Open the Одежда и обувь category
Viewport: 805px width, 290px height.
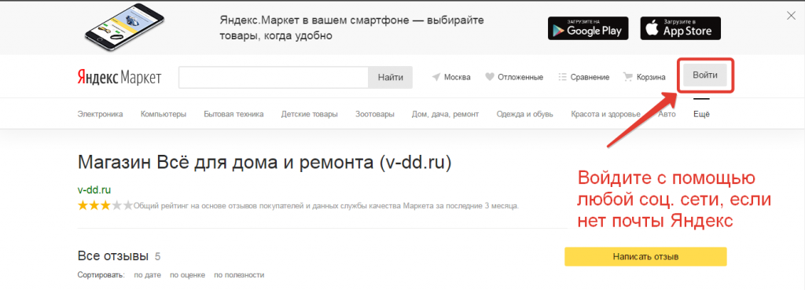point(524,114)
